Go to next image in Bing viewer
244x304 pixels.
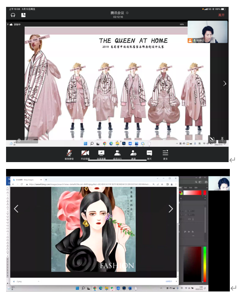(170, 209)
